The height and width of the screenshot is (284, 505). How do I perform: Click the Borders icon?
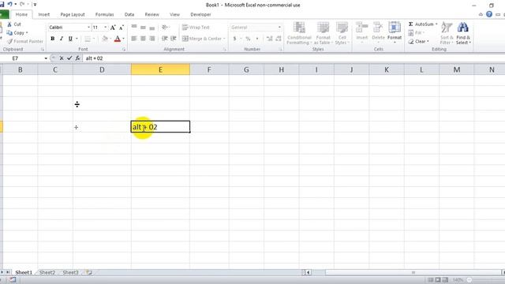tap(88, 39)
